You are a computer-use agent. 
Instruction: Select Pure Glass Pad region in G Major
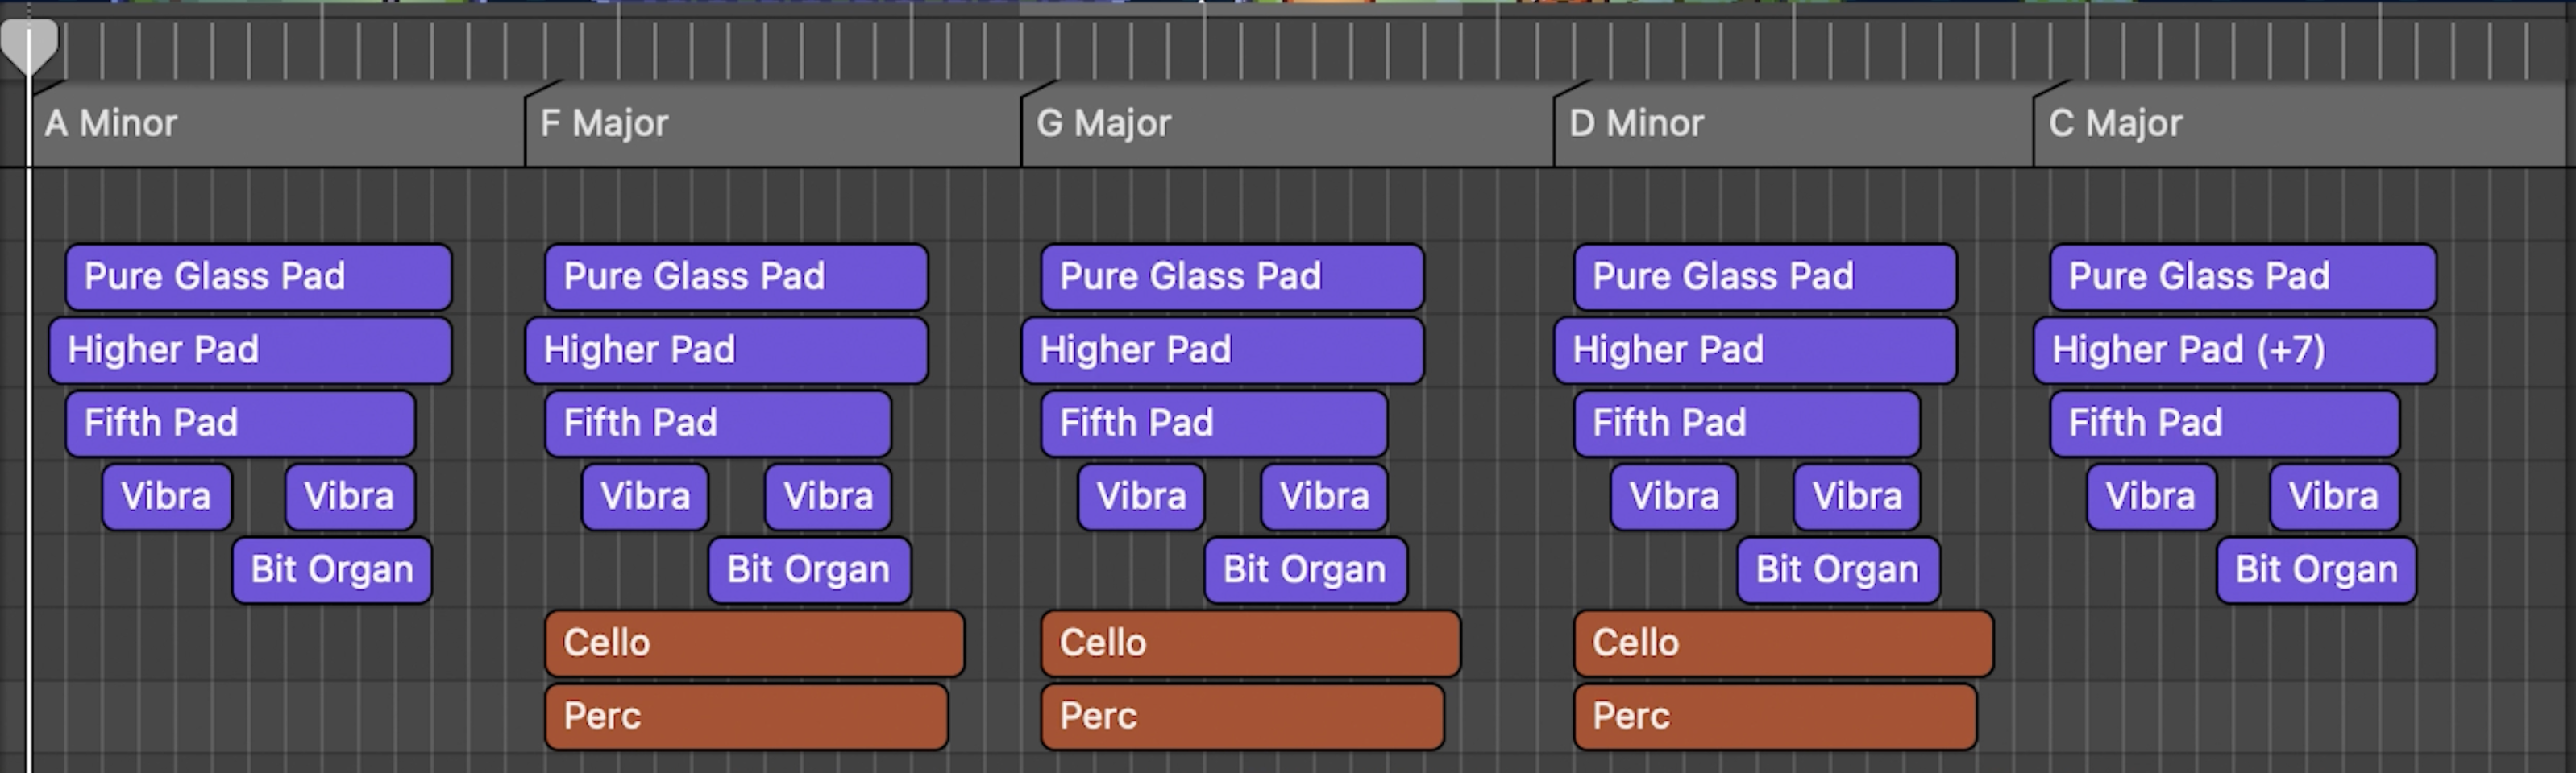click(1232, 277)
